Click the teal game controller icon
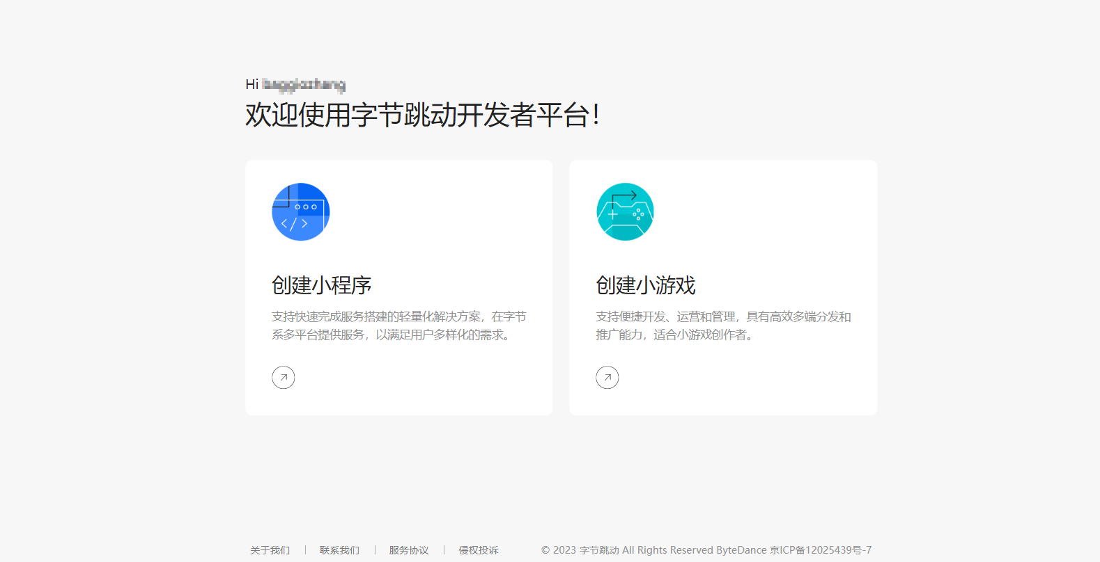 pos(625,212)
